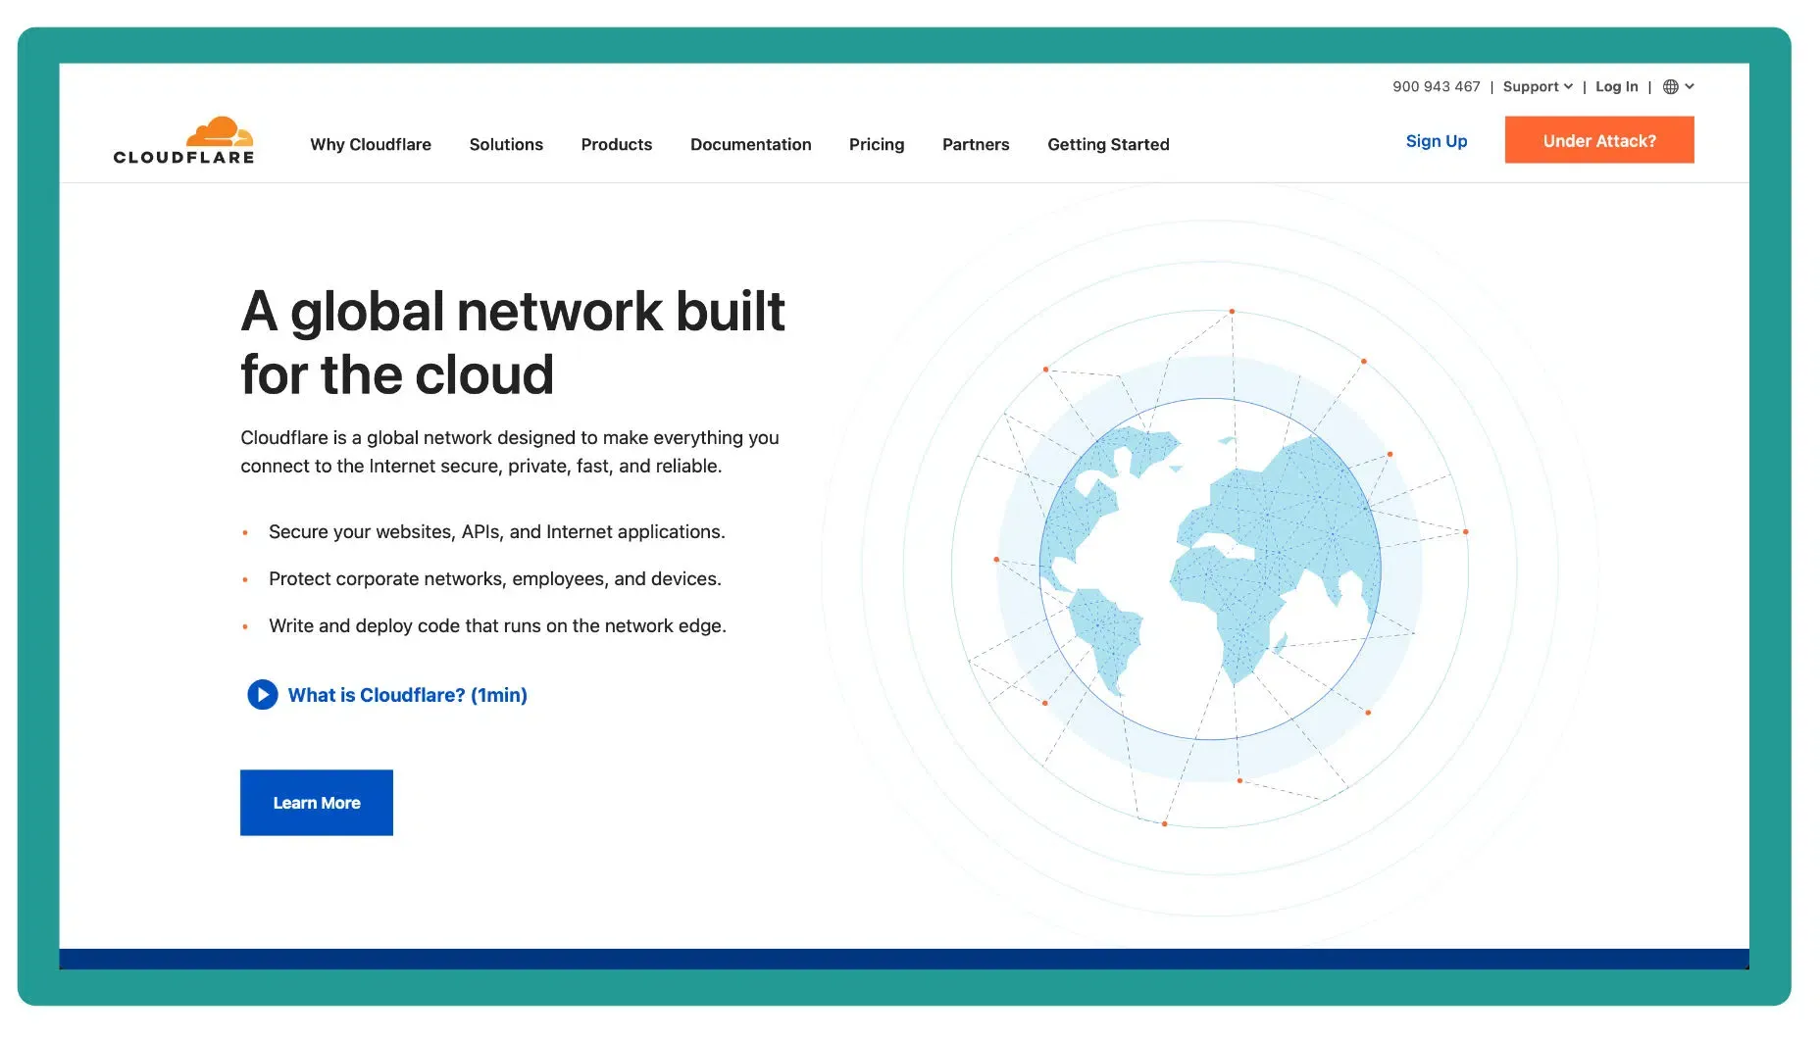Click the Cloudflare cloud logo
1820x1040 pixels.
220,131
